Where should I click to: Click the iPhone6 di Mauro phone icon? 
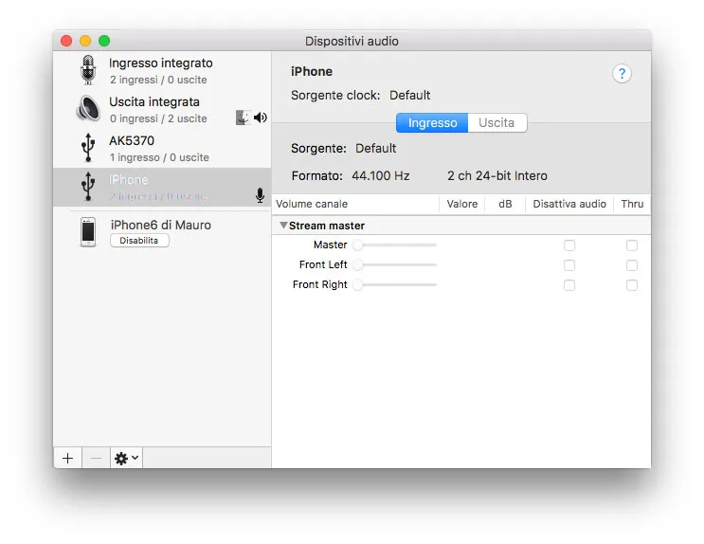[x=88, y=232]
